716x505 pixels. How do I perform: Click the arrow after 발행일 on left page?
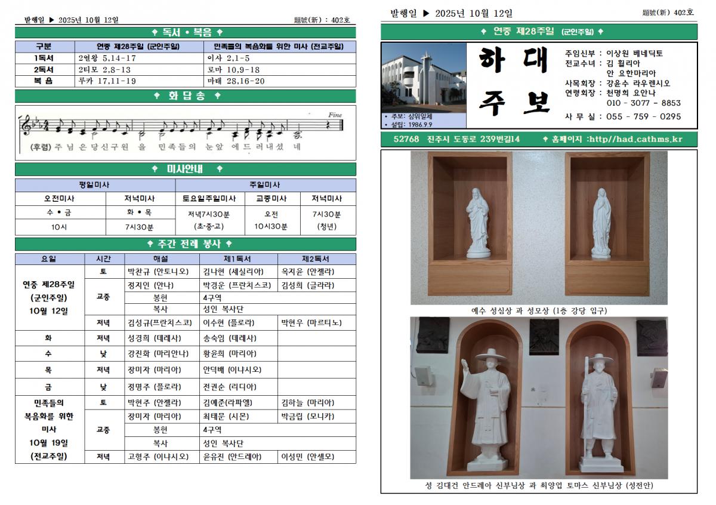(x=51, y=20)
